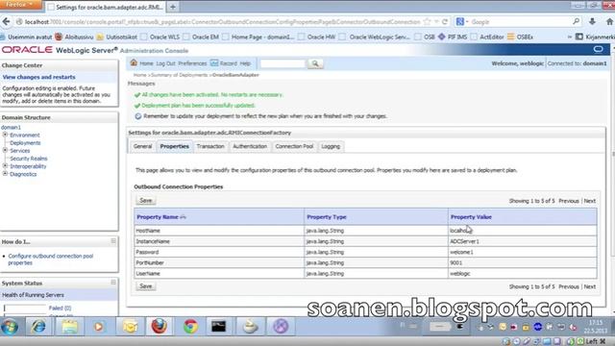Image resolution: width=615 pixels, height=346 pixels.
Task: Click the top Save button
Action: (145, 201)
